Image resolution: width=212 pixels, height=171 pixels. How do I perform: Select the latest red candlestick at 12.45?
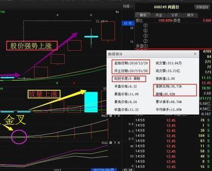[x=108, y=31]
